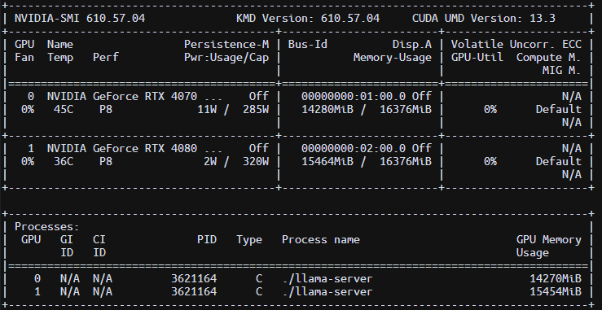The width and height of the screenshot is (602, 310).
Task: Click './llama-server' in the 14270MiB row
Action: [327, 278]
